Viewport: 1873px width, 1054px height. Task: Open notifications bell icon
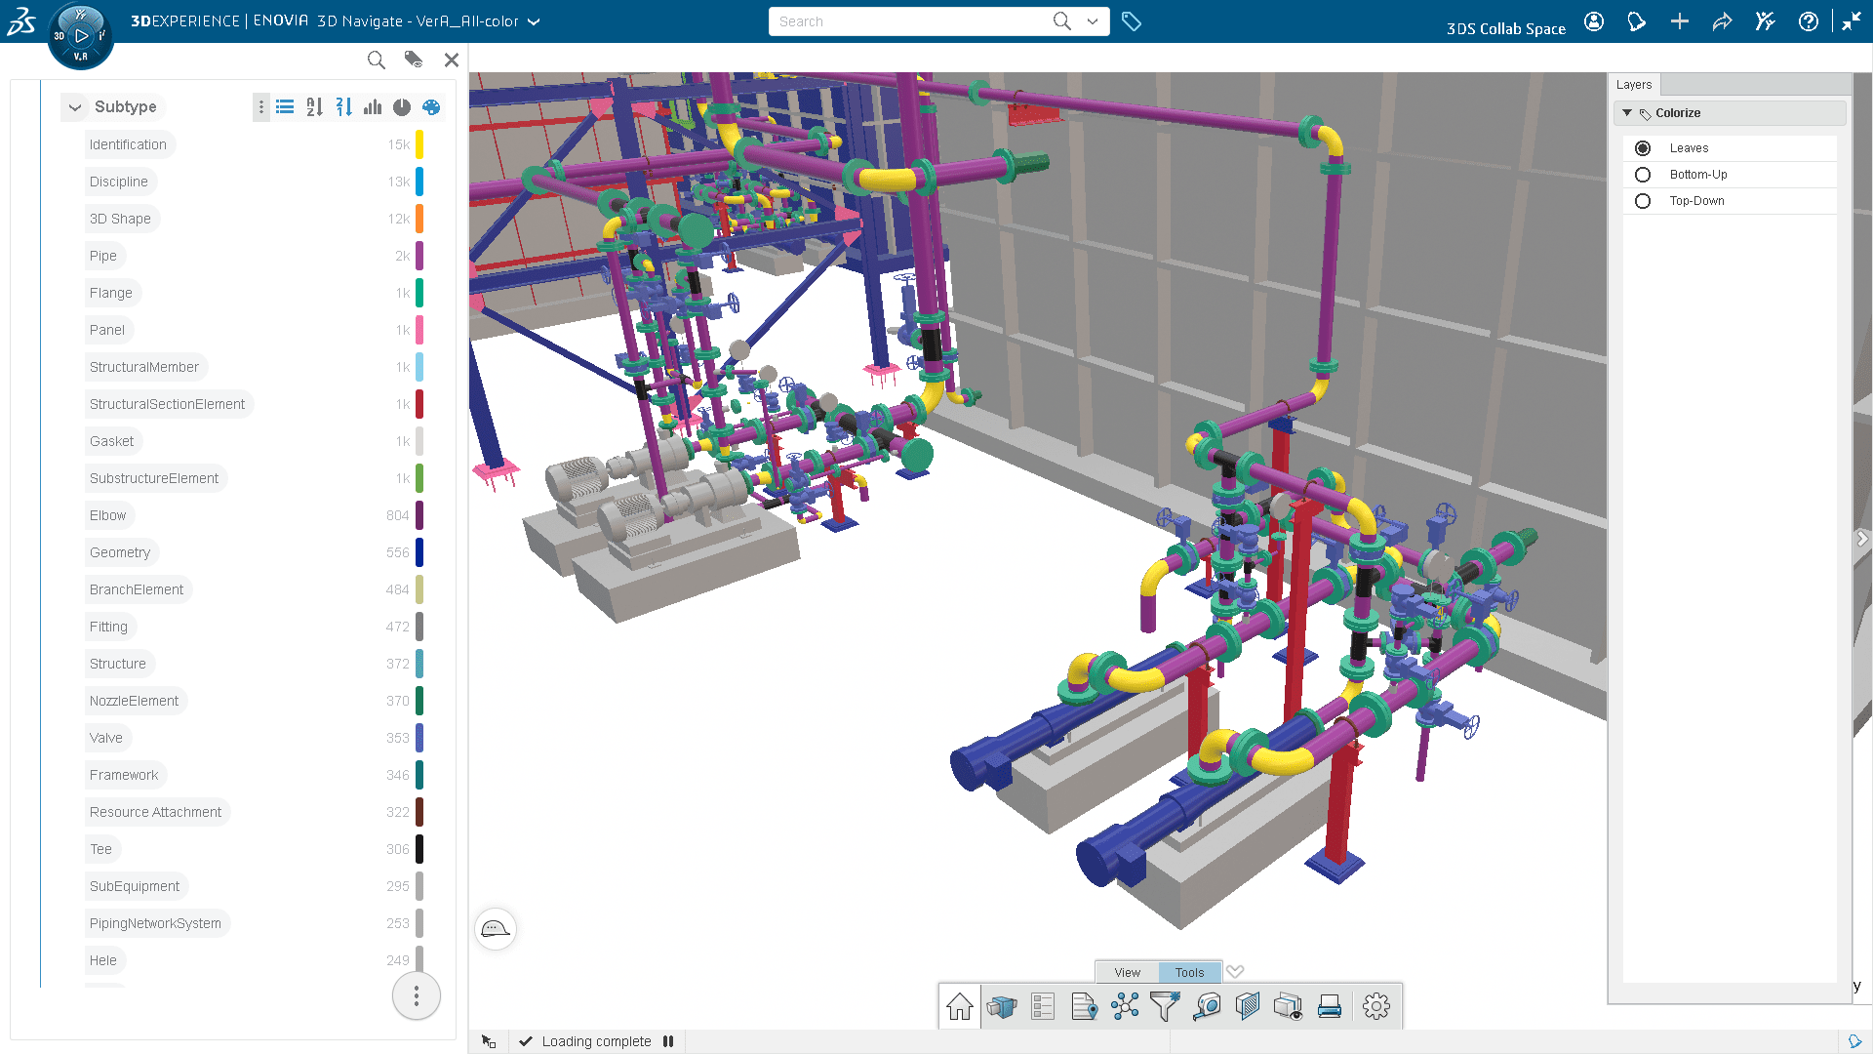[x=1637, y=21]
